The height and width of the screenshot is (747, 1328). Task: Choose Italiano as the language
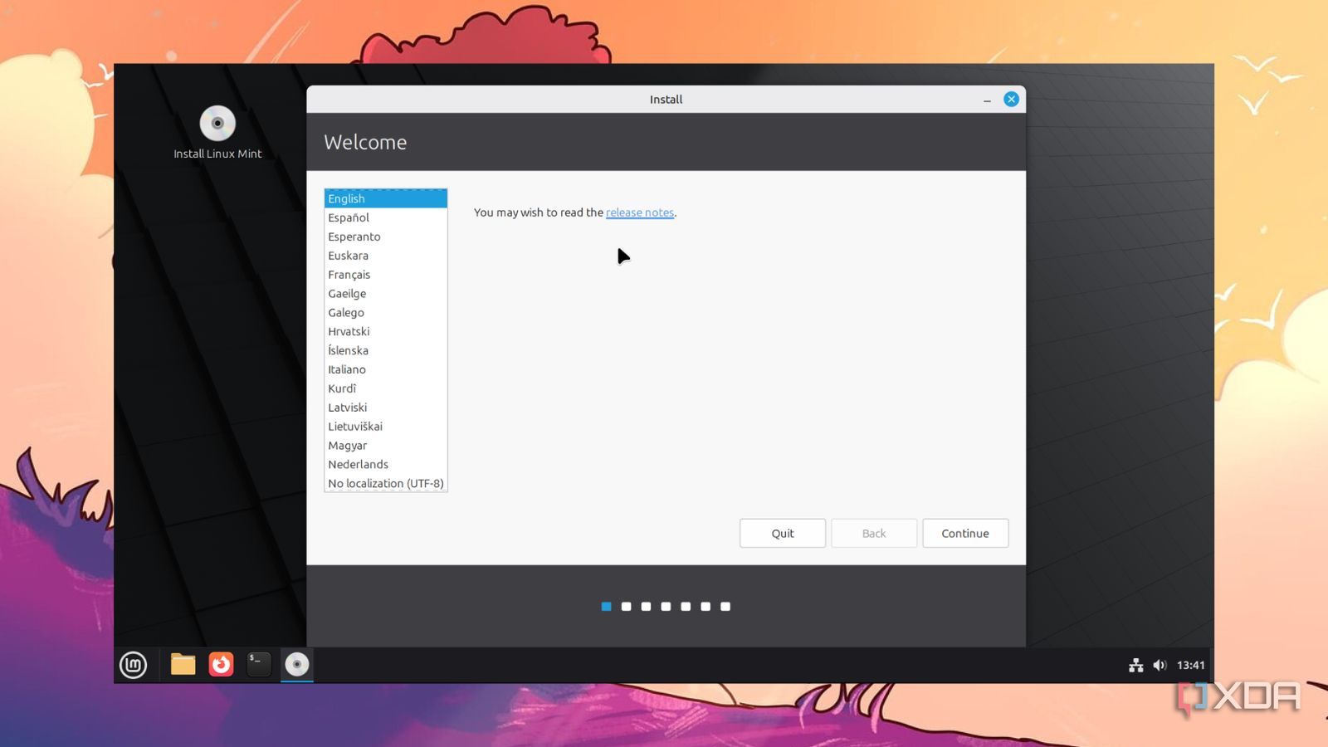point(386,369)
